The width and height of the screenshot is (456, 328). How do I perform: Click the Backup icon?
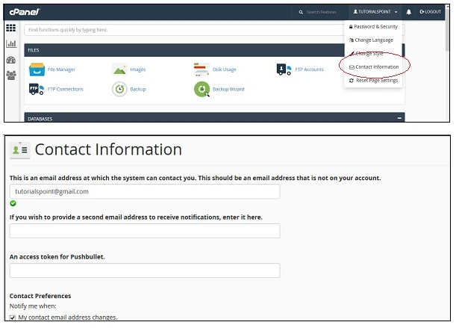119,90
